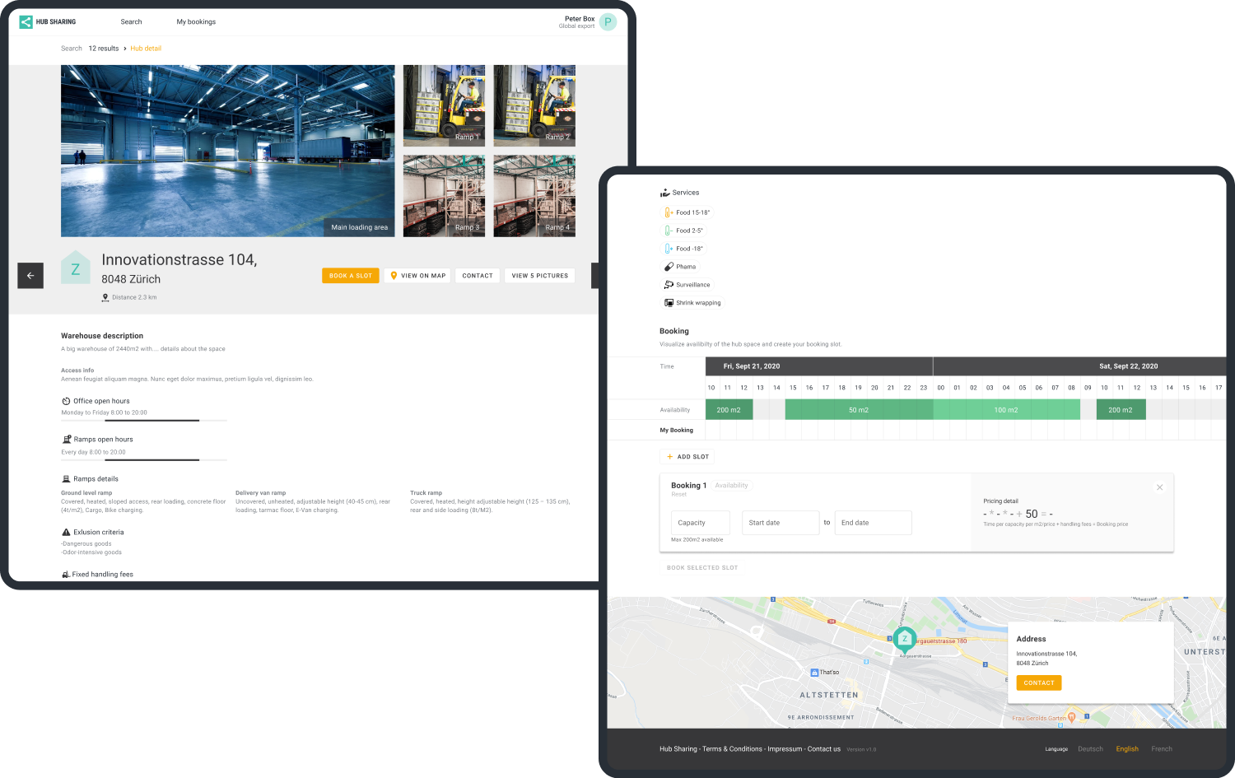
Task: Select the Phama service chip
Action: [681, 267]
